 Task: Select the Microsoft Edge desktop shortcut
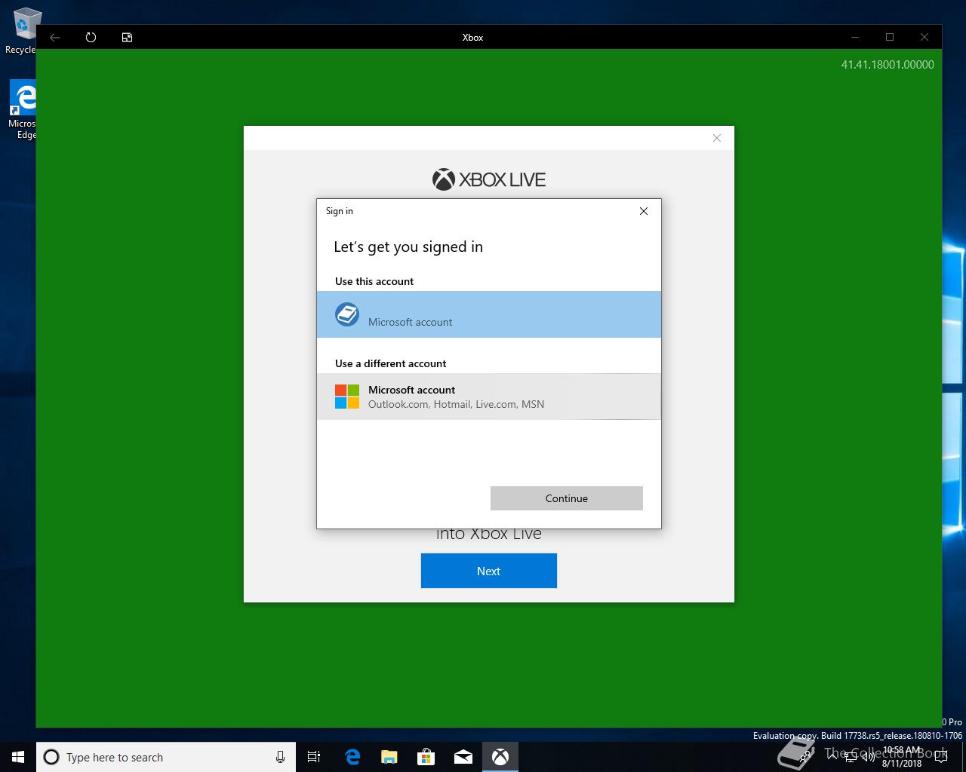tap(23, 110)
